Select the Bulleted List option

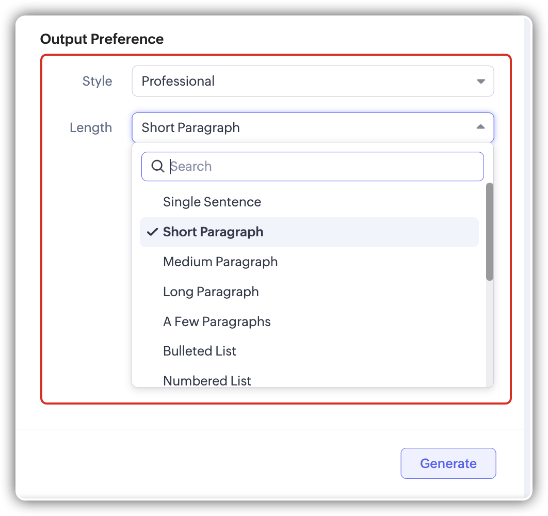(x=200, y=351)
